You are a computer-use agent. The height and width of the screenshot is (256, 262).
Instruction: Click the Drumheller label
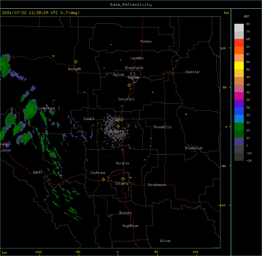click(194, 148)
